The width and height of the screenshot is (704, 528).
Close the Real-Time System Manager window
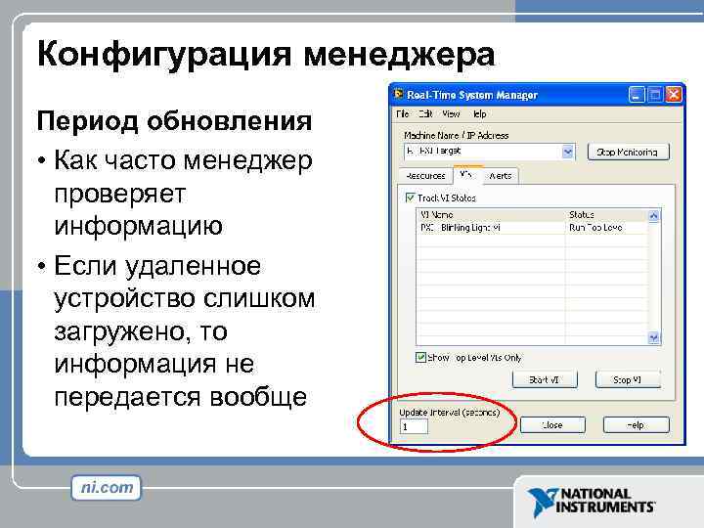(x=674, y=95)
